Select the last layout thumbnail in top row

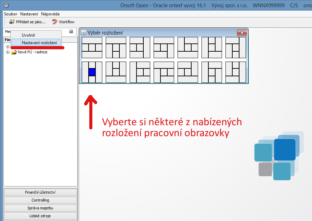(236, 48)
